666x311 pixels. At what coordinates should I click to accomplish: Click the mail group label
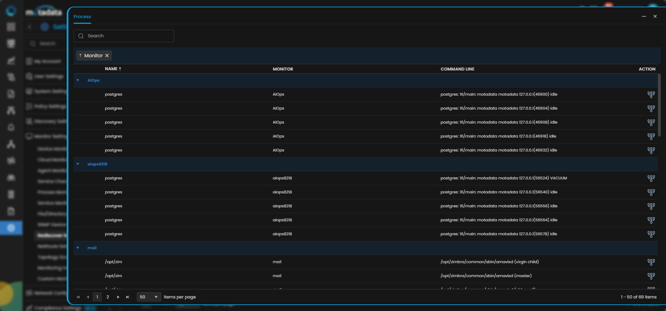click(x=92, y=248)
